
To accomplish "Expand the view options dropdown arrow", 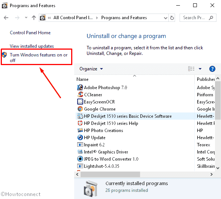I will pyautogui.click(x=200, y=69).
